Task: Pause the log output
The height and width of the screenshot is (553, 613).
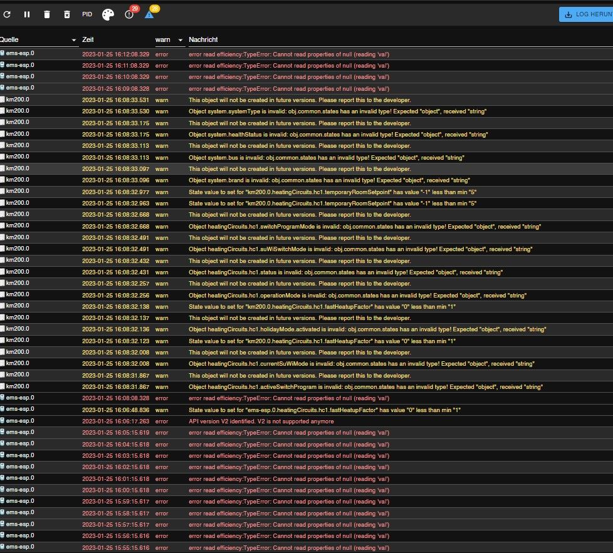Action: [27, 14]
